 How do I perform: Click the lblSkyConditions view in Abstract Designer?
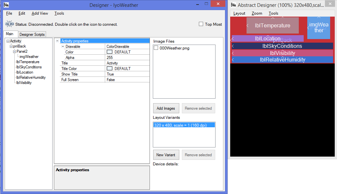pos(282,46)
